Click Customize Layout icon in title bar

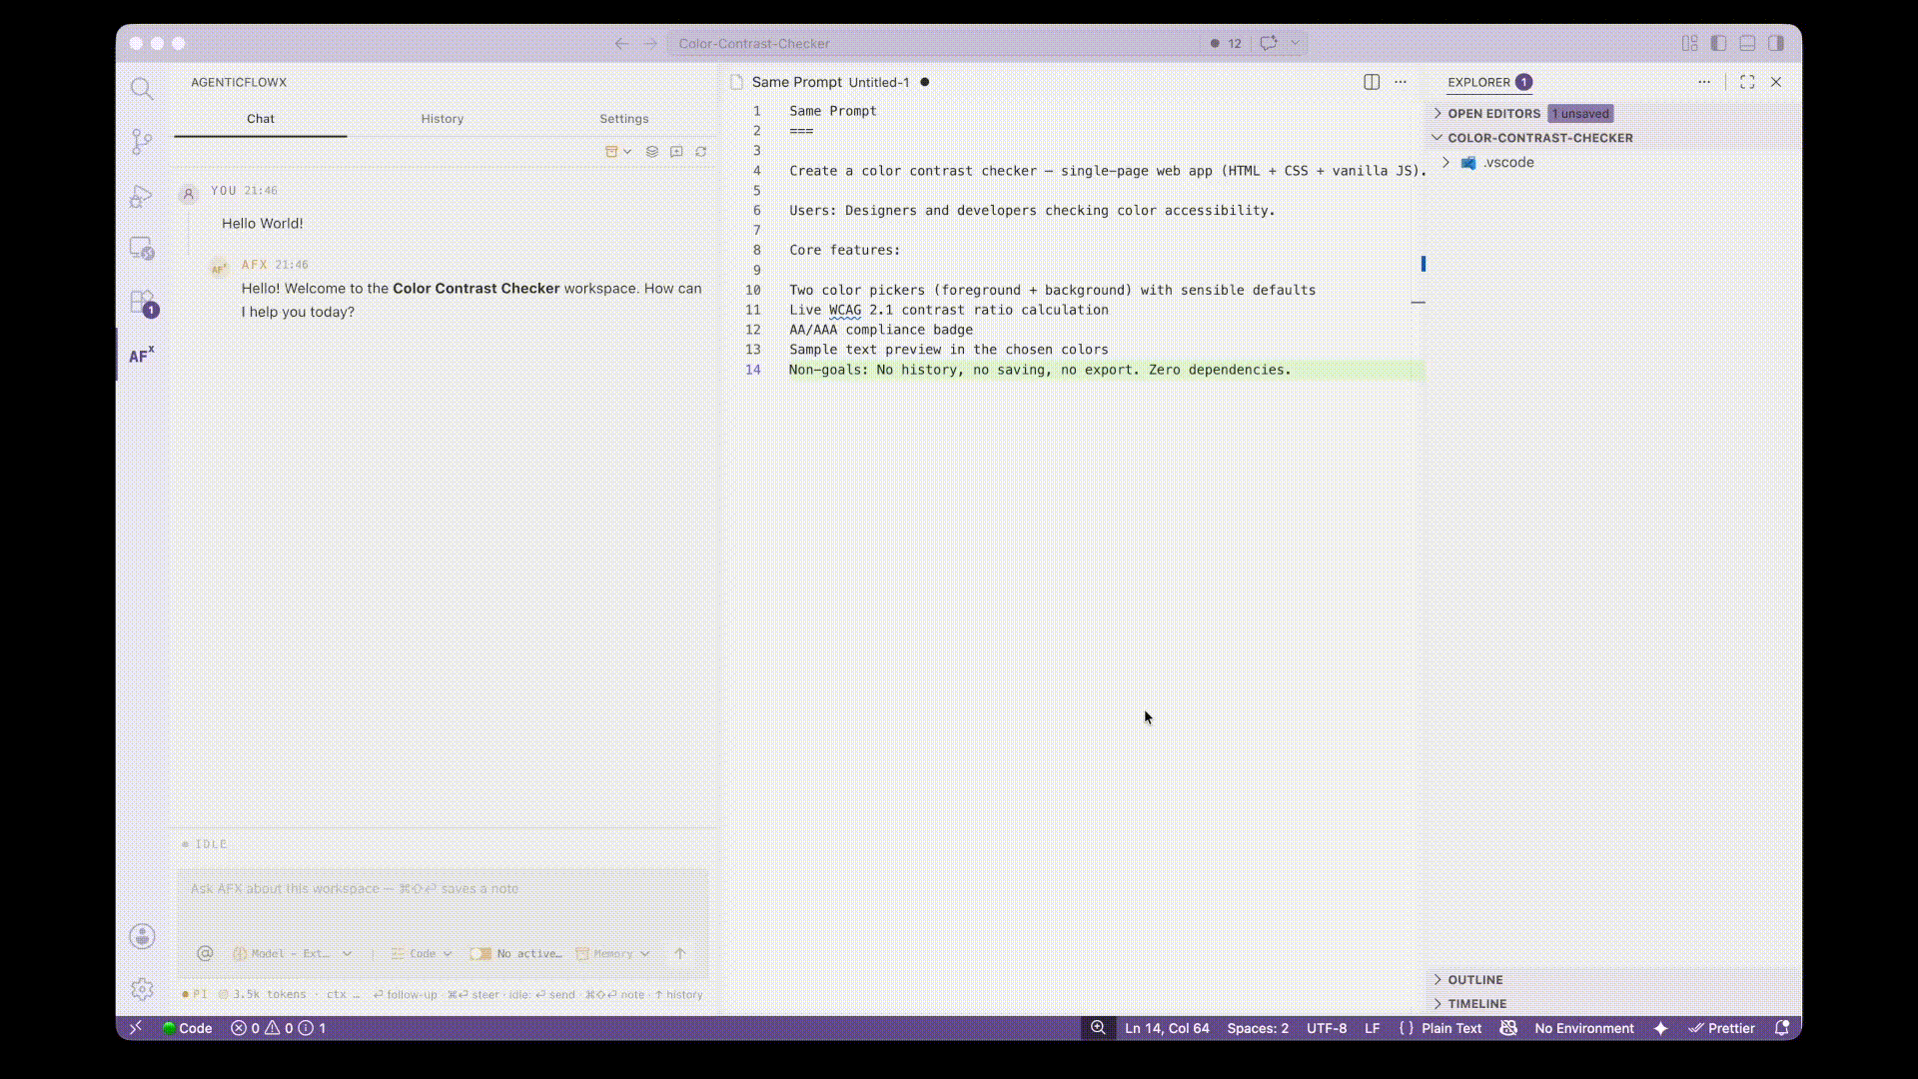1689,43
